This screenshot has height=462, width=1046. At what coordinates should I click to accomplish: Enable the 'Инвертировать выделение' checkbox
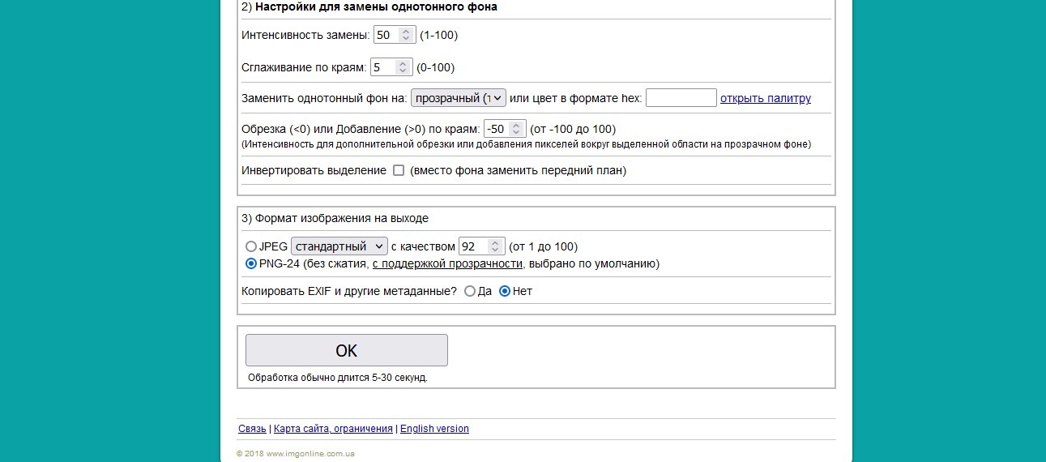(x=399, y=171)
